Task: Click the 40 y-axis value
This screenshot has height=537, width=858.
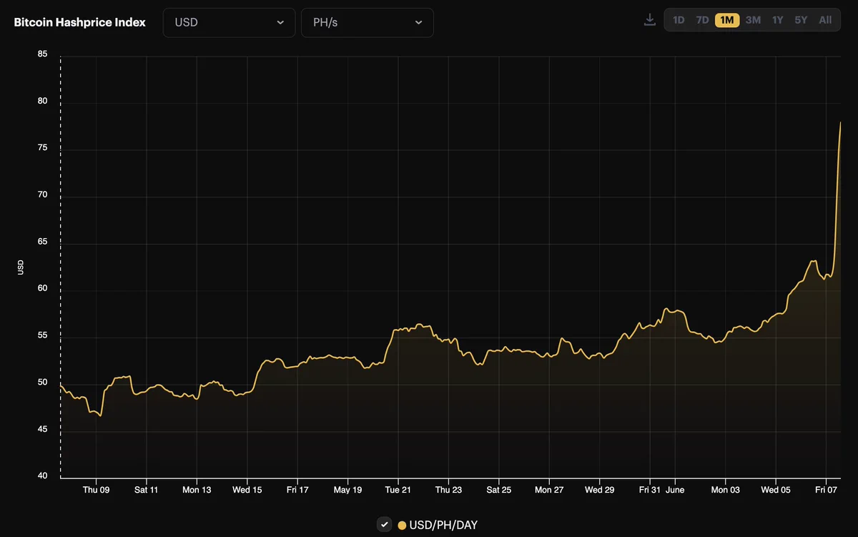Action: pyautogui.click(x=43, y=476)
